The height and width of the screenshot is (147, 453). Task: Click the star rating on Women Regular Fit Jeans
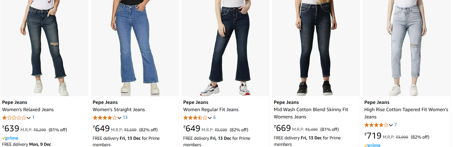pyautogui.click(x=195, y=118)
